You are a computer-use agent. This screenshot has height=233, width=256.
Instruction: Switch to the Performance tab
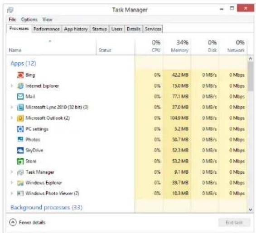coord(47,29)
